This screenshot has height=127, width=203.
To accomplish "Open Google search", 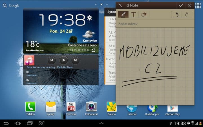I will pos(11,6).
